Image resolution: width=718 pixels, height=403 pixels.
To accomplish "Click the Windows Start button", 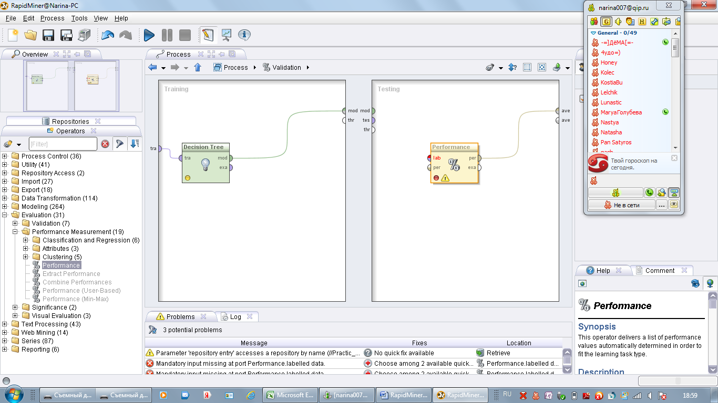I will (x=13, y=395).
